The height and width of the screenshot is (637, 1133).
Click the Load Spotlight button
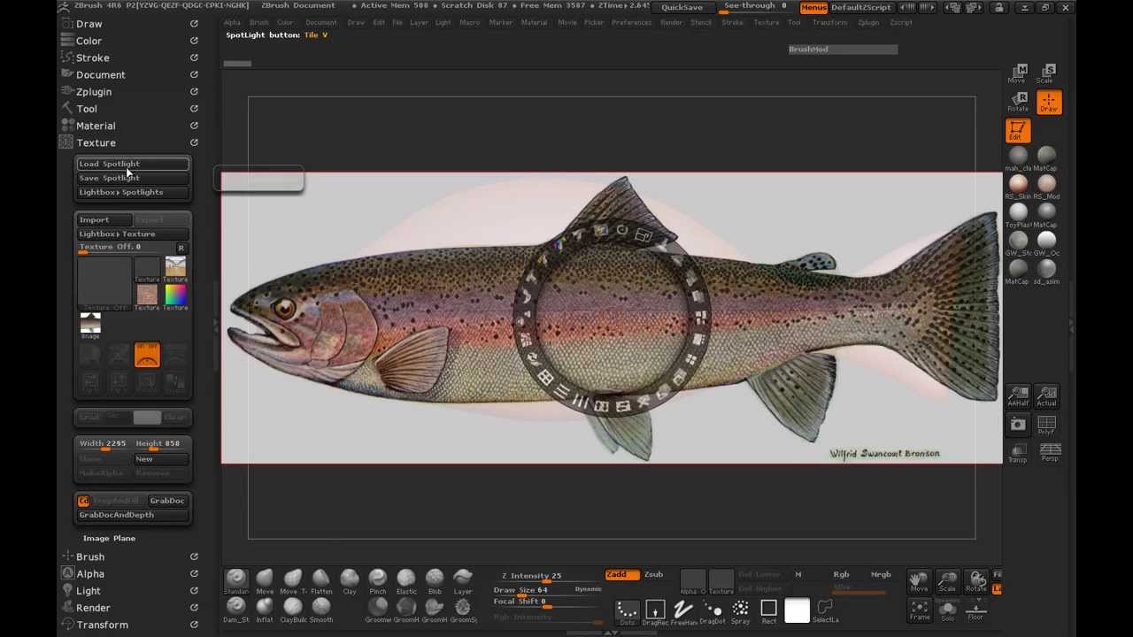tap(133, 164)
